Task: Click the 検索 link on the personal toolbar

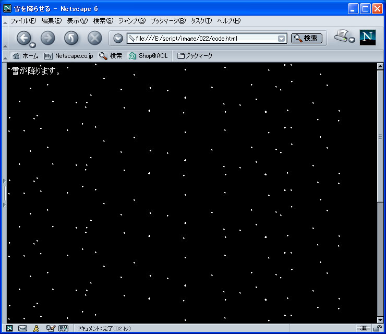Action: tap(111, 56)
